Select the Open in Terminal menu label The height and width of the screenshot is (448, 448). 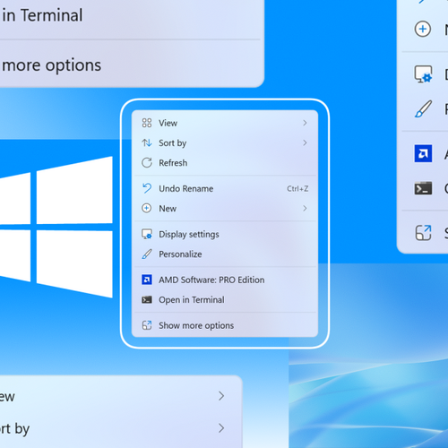192,300
